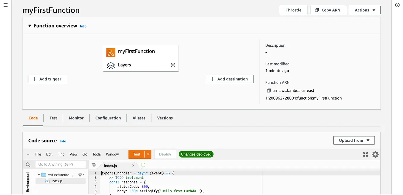
Task: Open the editor fullscreen using the expand icon
Action: [365, 154]
